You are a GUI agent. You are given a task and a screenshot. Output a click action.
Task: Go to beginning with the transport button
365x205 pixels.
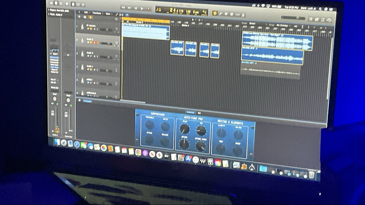(x=136, y=8)
